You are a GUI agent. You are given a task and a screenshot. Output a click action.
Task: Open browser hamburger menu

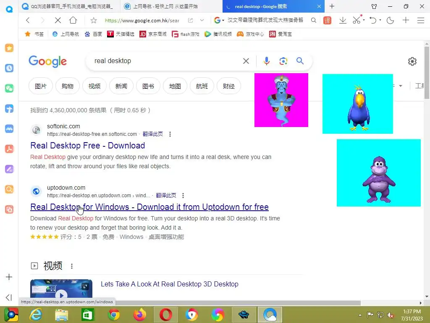coord(421,20)
